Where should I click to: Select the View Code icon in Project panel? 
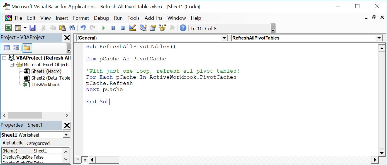pos(6,48)
